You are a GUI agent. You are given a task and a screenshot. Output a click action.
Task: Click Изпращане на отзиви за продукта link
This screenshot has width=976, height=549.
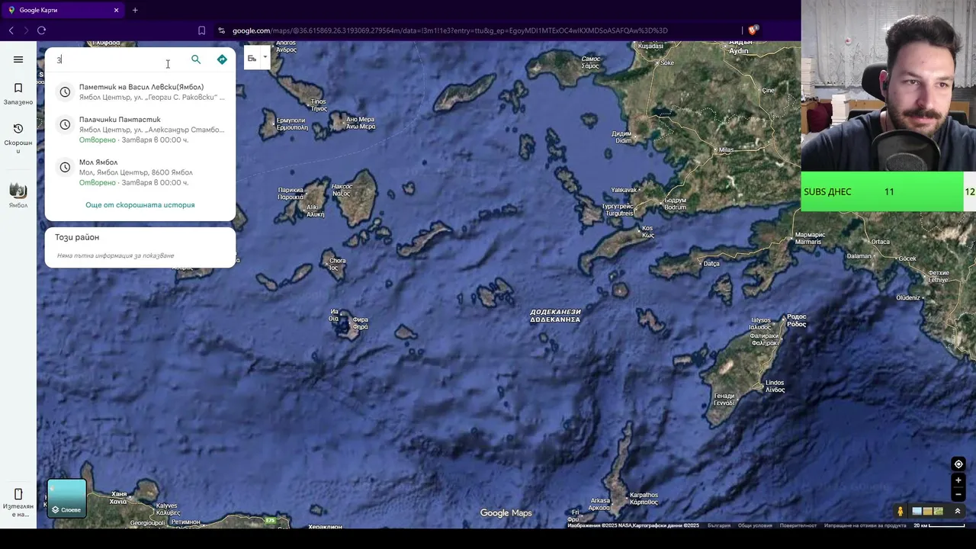[x=865, y=525]
